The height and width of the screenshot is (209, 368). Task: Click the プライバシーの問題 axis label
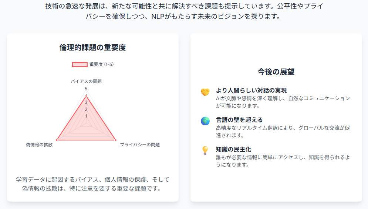pyautogui.click(x=140, y=145)
